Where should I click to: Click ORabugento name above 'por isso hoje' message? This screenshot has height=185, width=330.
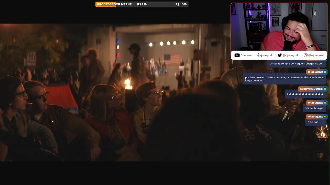point(315,72)
